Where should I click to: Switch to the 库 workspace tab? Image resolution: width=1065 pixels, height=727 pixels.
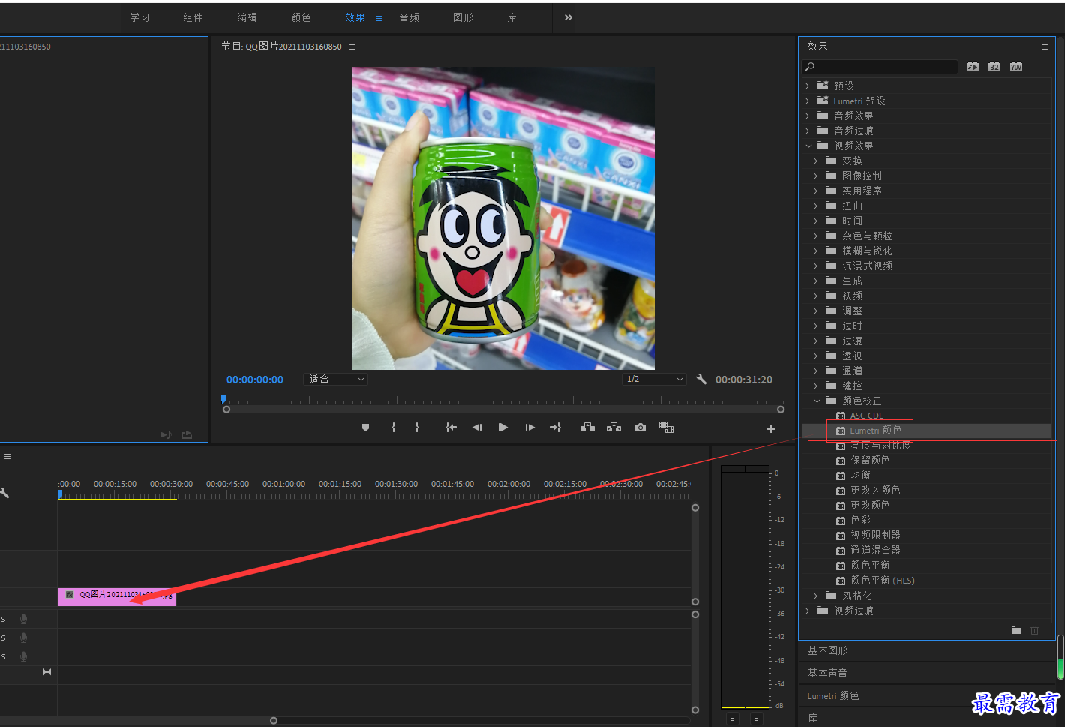point(512,17)
